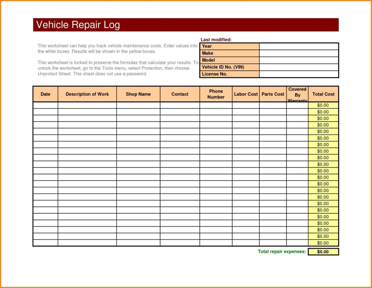This screenshot has height=288, width=372.
Task: Click the Covered By Warranty header
Action: (297, 94)
